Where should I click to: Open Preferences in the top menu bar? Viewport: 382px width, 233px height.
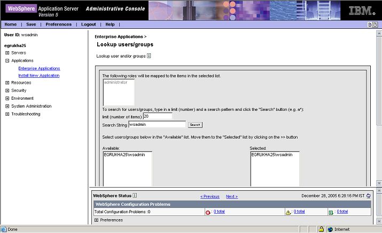click(58, 25)
